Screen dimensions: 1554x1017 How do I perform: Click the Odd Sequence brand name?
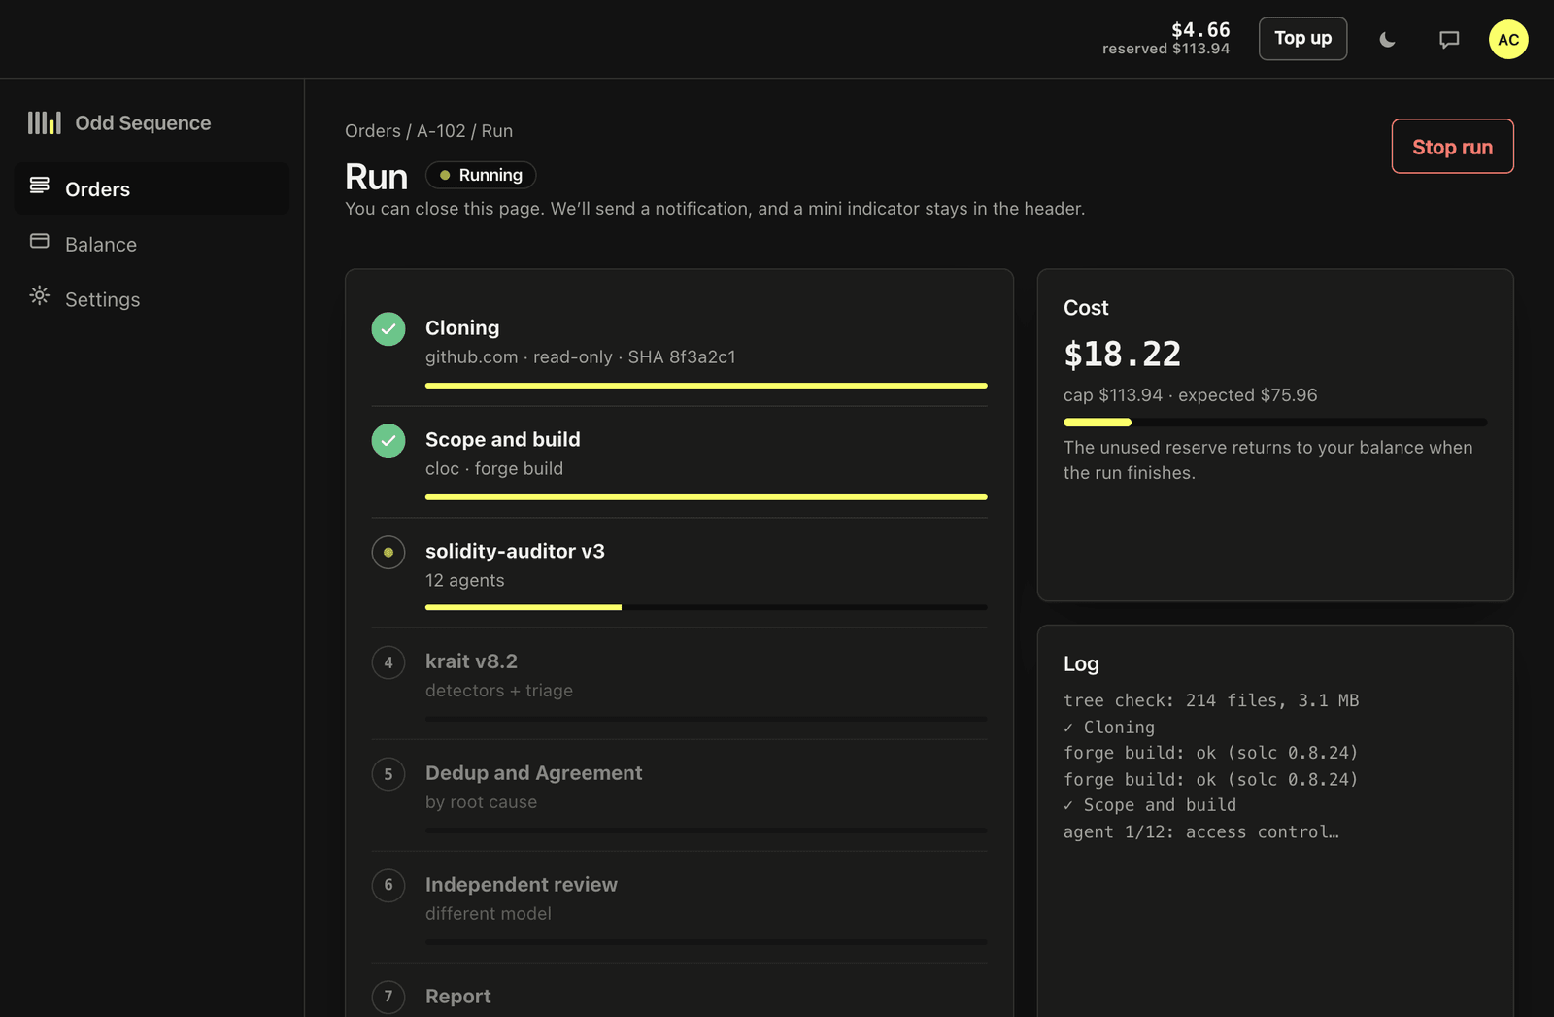[x=143, y=123]
